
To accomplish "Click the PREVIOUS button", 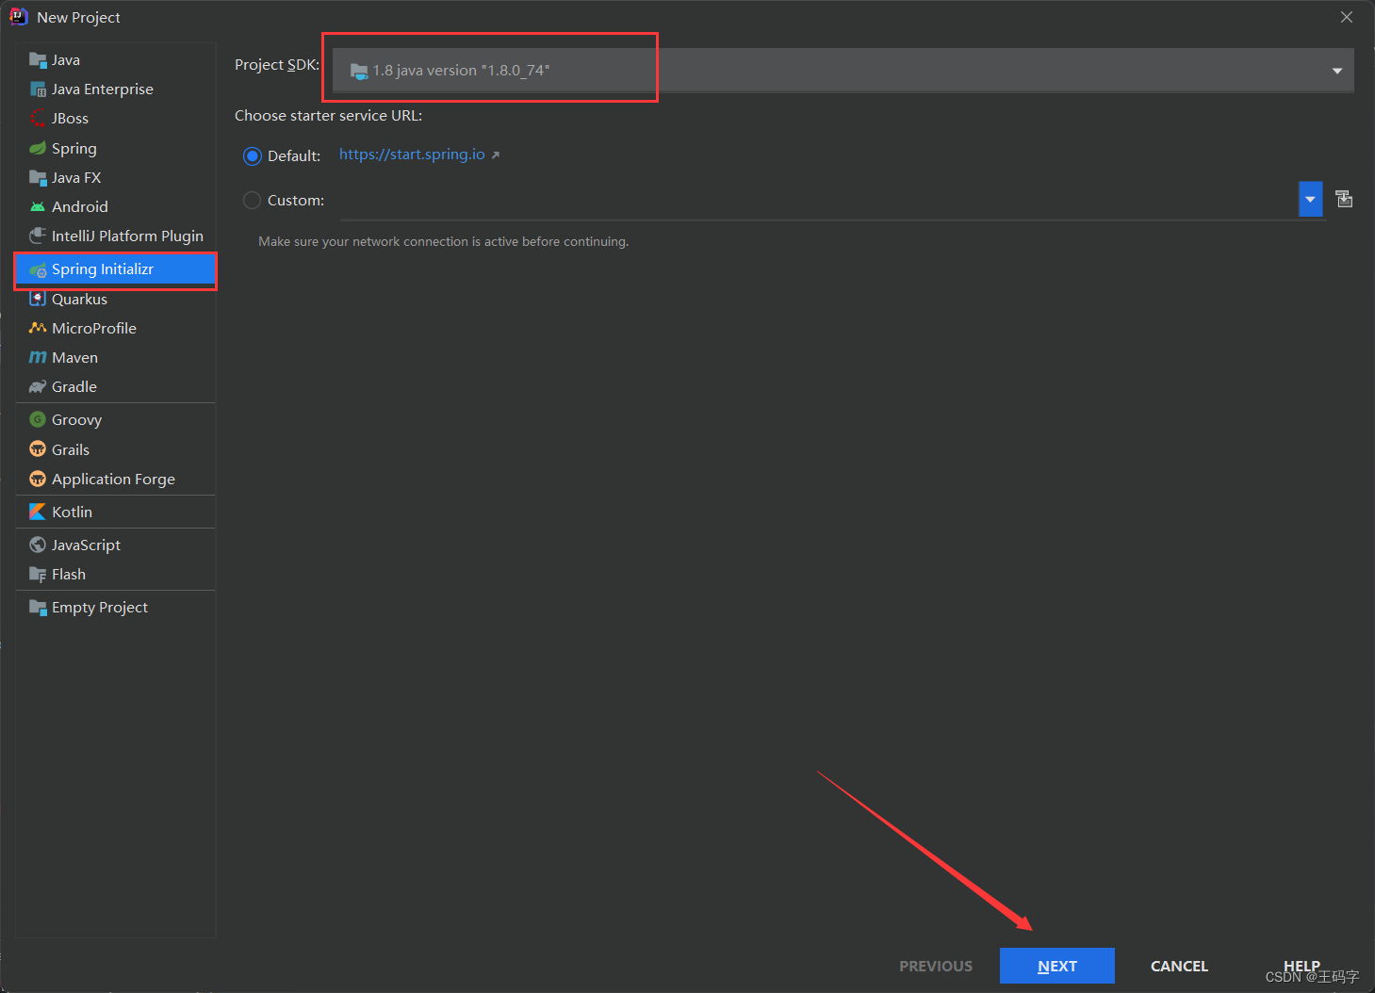I will (936, 966).
